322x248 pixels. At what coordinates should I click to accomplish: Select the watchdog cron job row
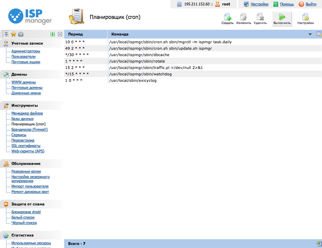(140, 74)
